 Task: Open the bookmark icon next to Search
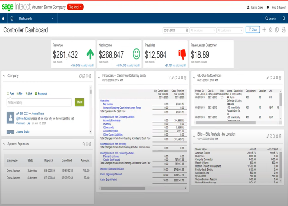[x=284, y=18]
